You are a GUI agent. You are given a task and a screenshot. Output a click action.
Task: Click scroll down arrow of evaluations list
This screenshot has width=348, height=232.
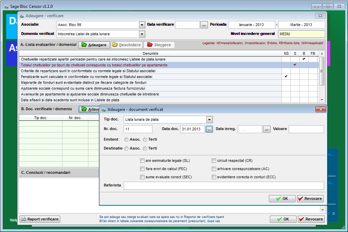[322, 100]
